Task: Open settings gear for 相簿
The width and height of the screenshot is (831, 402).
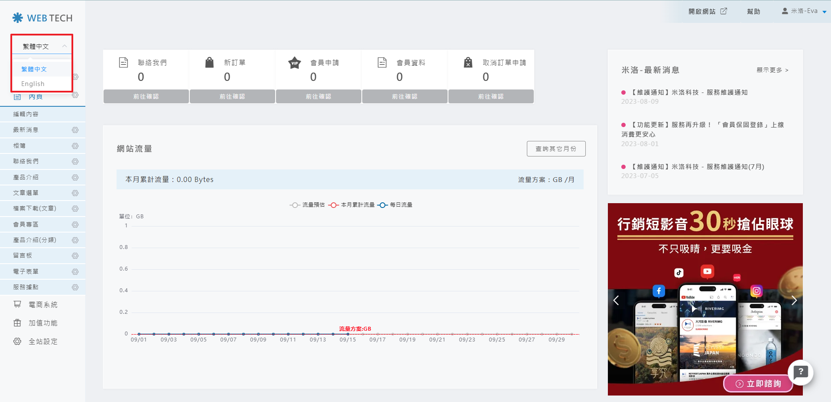Action: coord(75,146)
